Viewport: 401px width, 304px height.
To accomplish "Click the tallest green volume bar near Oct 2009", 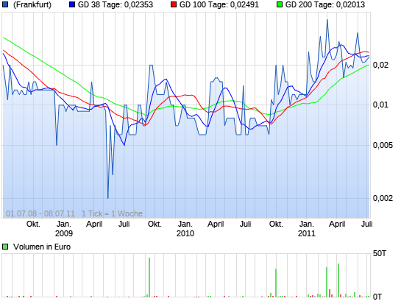I will click(149, 278).
